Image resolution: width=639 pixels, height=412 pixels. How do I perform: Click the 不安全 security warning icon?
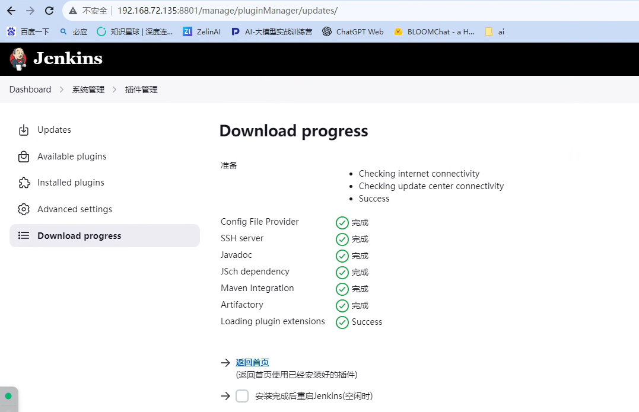(x=72, y=11)
